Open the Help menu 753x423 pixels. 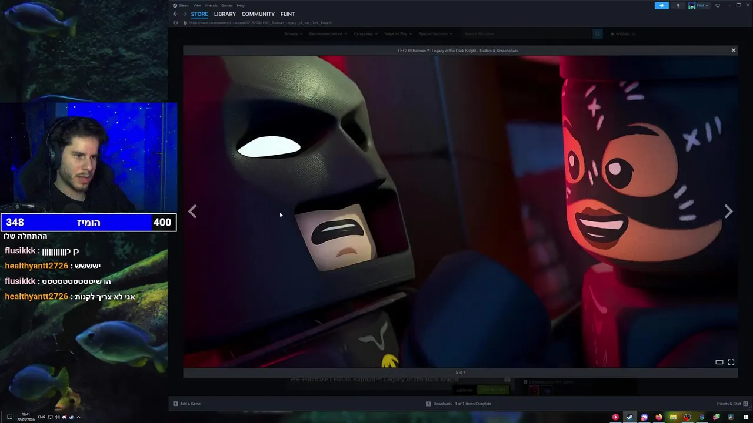pyautogui.click(x=241, y=5)
